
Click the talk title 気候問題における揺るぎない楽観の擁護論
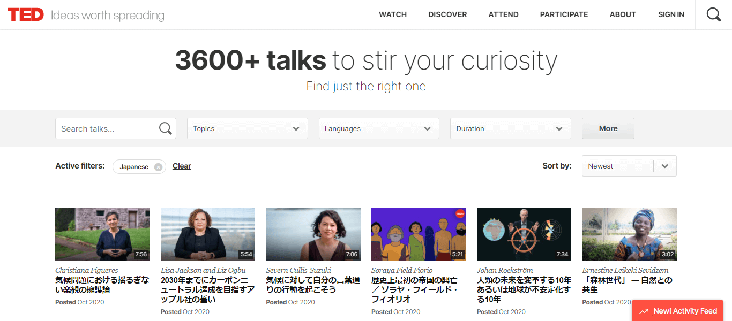pyautogui.click(x=102, y=285)
